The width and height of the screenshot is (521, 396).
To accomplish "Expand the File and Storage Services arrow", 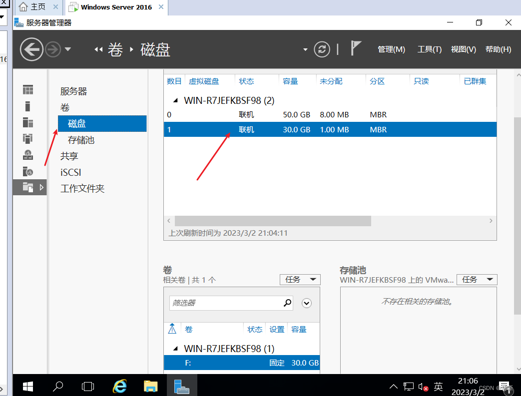I will click(x=41, y=187).
